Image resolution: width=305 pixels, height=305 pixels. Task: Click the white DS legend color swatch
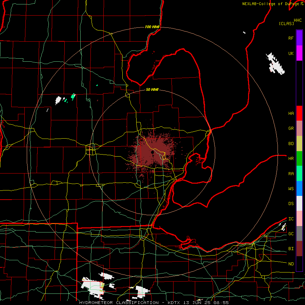299,203
